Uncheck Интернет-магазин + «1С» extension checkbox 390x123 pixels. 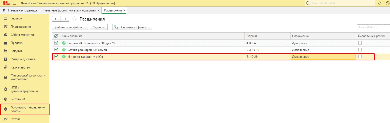(56, 56)
